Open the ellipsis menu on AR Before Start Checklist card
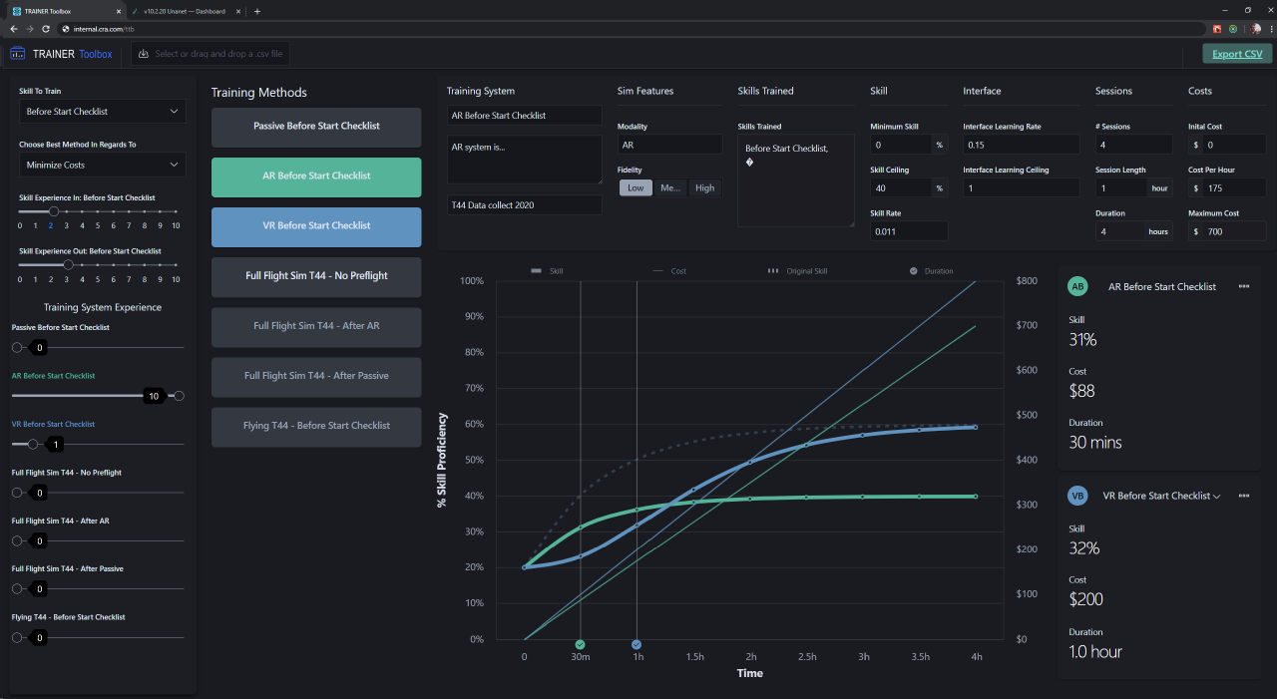Image resolution: width=1277 pixels, height=699 pixels. (x=1244, y=286)
